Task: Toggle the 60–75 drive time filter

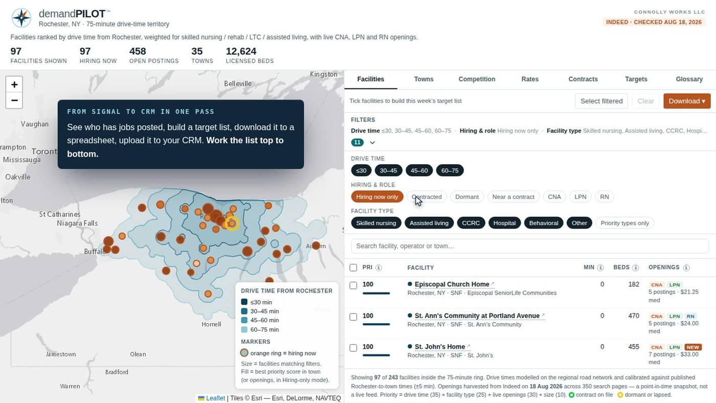Action: point(450,170)
